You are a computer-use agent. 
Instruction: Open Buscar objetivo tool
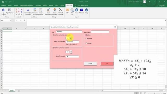click(41, 12)
